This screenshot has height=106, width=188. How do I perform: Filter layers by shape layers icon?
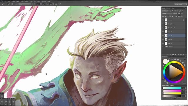pos(177,11)
